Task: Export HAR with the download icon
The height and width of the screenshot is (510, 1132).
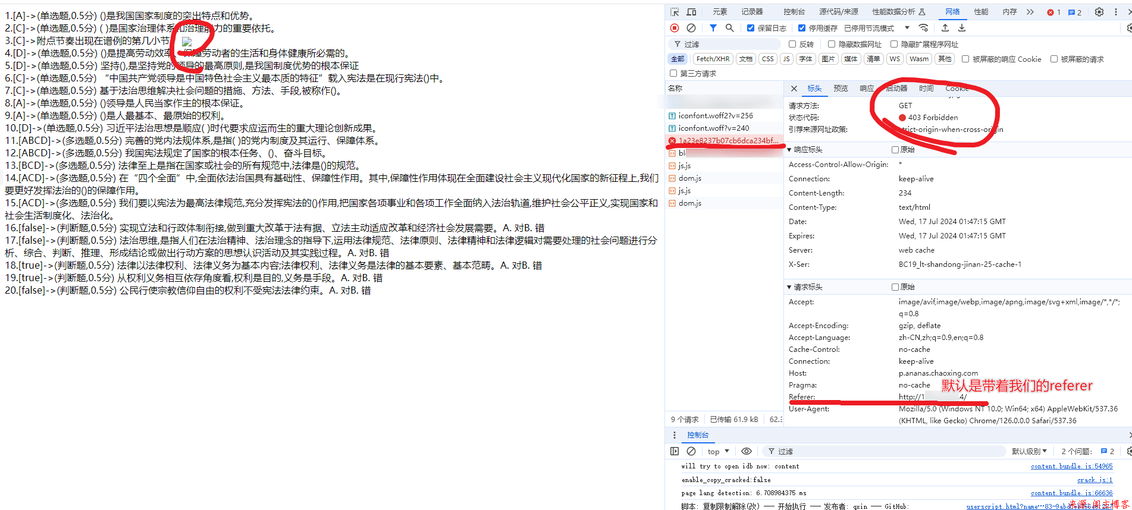Action: click(962, 28)
